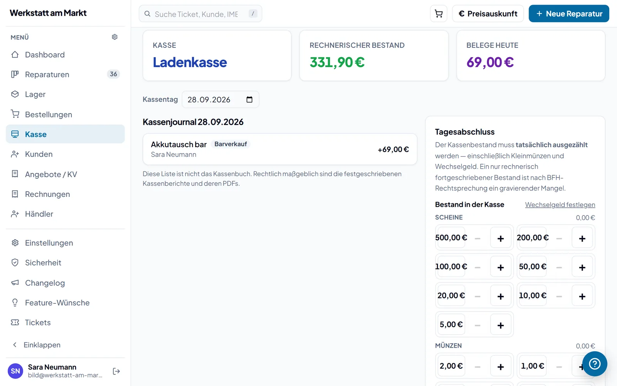Click the Sara Neumann user profile
617x386 pixels.
[x=56, y=371]
